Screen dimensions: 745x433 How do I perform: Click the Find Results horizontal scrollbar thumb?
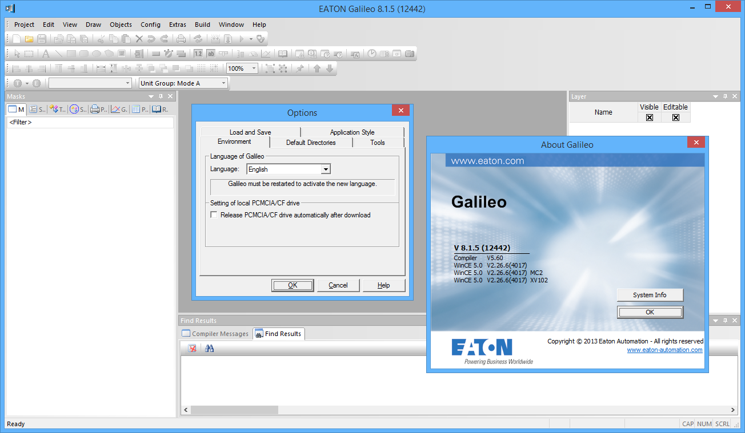pyautogui.click(x=234, y=410)
